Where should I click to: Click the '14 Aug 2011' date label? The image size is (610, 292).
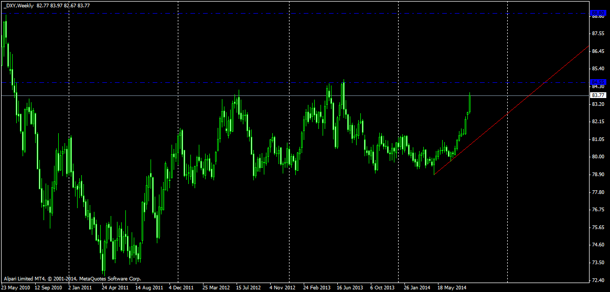click(149, 288)
